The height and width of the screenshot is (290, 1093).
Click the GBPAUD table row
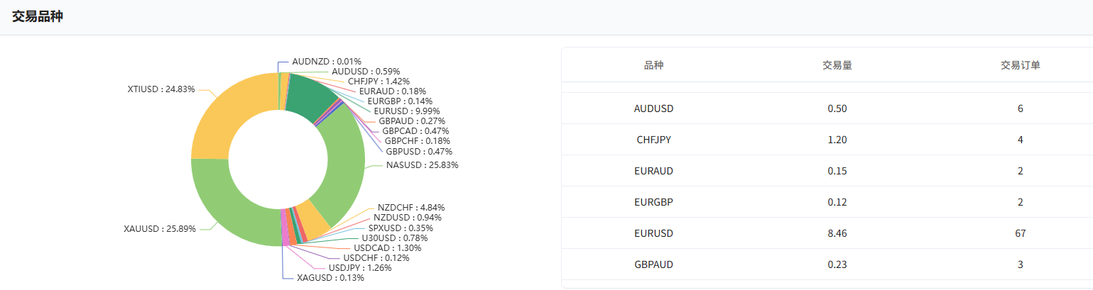point(827,264)
